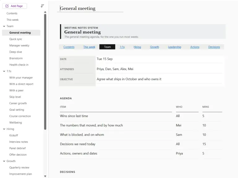The height and width of the screenshot is (178, 238).
Task: Open the Decisions navigation link
Action: pos(214,47)
